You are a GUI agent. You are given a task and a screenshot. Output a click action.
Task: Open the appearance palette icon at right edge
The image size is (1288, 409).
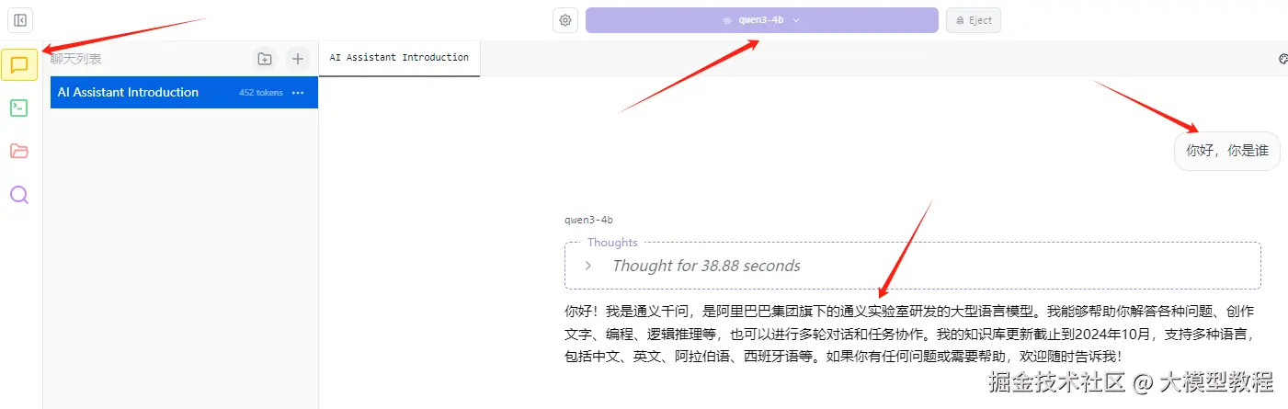[x=1283, y=59]
